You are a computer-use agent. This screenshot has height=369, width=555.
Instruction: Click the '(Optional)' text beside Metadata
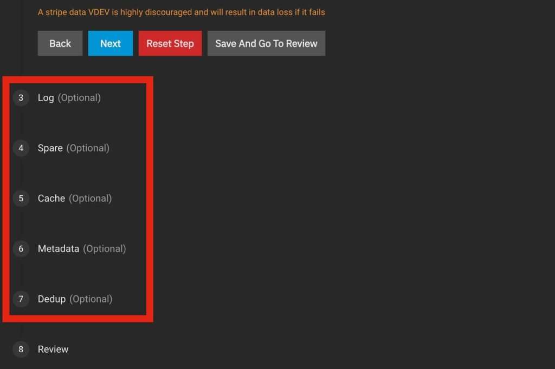coord(104,249)
